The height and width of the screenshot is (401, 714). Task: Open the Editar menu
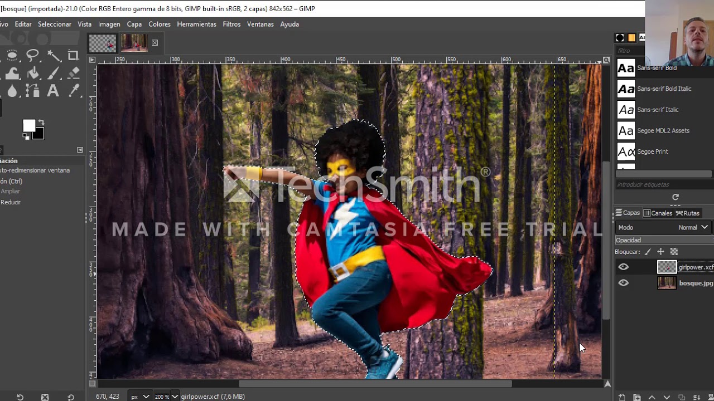[x=23, y=24]
